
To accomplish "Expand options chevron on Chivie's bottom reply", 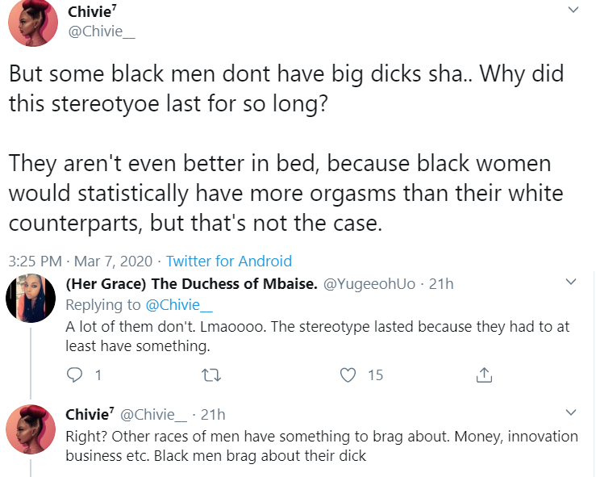I will (x=572, y=414).
